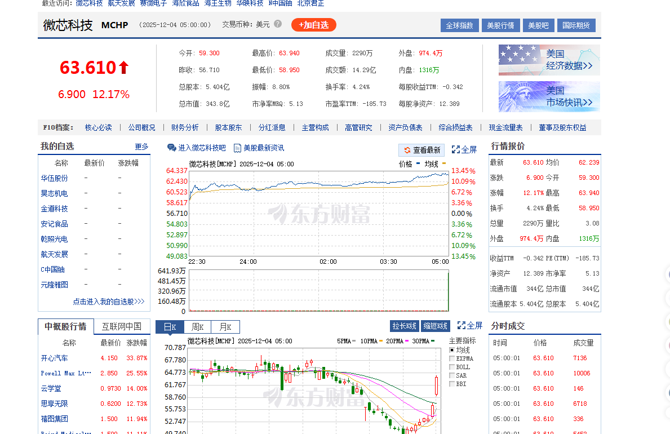Click the 拉长K线 button
This screenshot has width=670, height=434.
(404, 326)
